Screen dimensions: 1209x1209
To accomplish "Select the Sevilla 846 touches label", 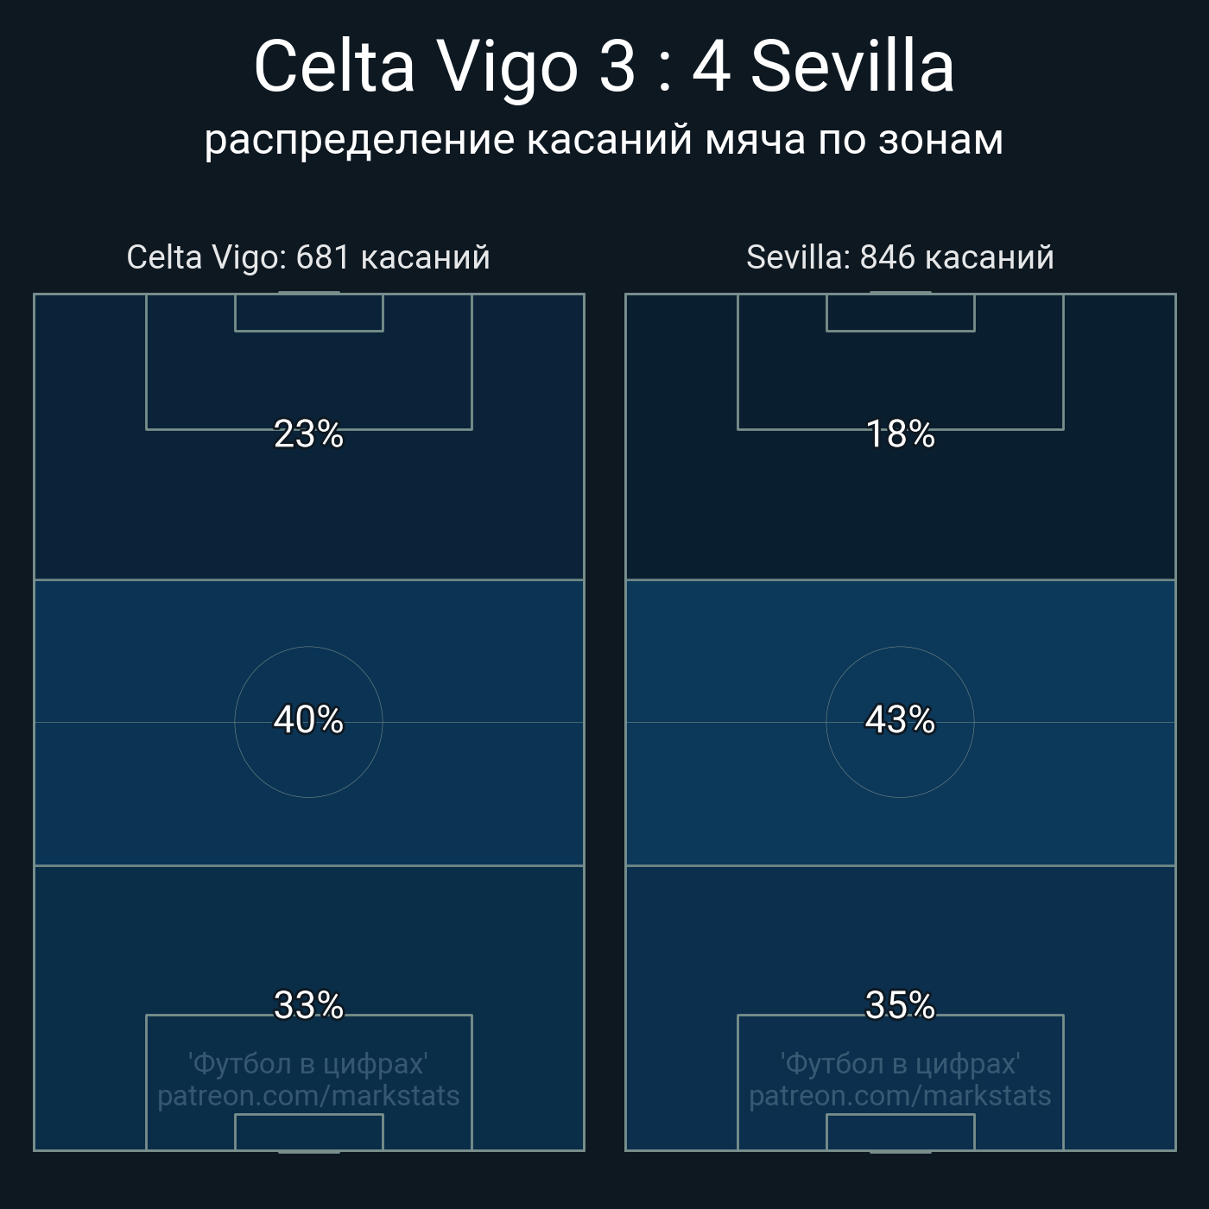I will pos(900,257).
